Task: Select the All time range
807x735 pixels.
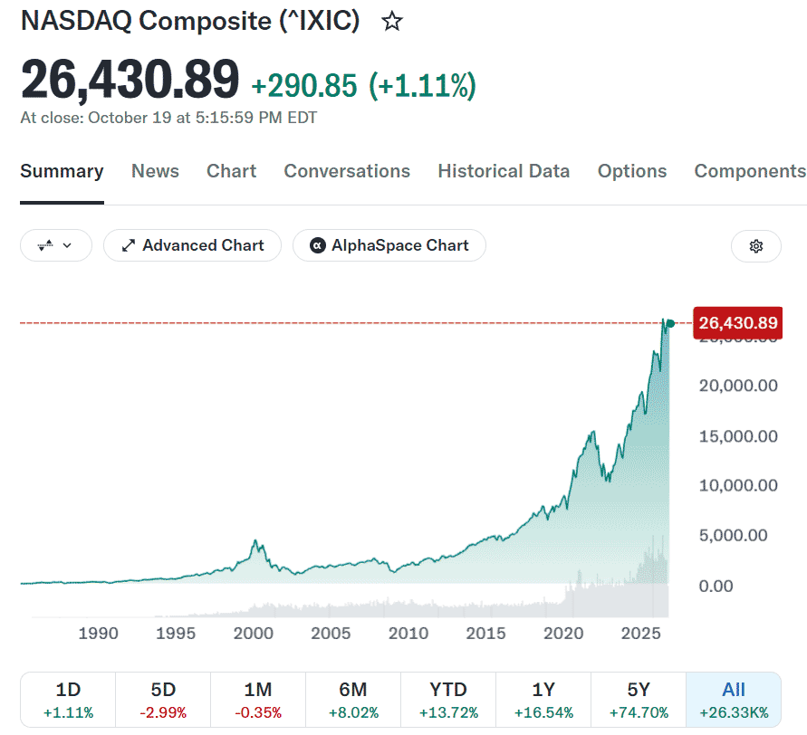Action: coord(734,700)
